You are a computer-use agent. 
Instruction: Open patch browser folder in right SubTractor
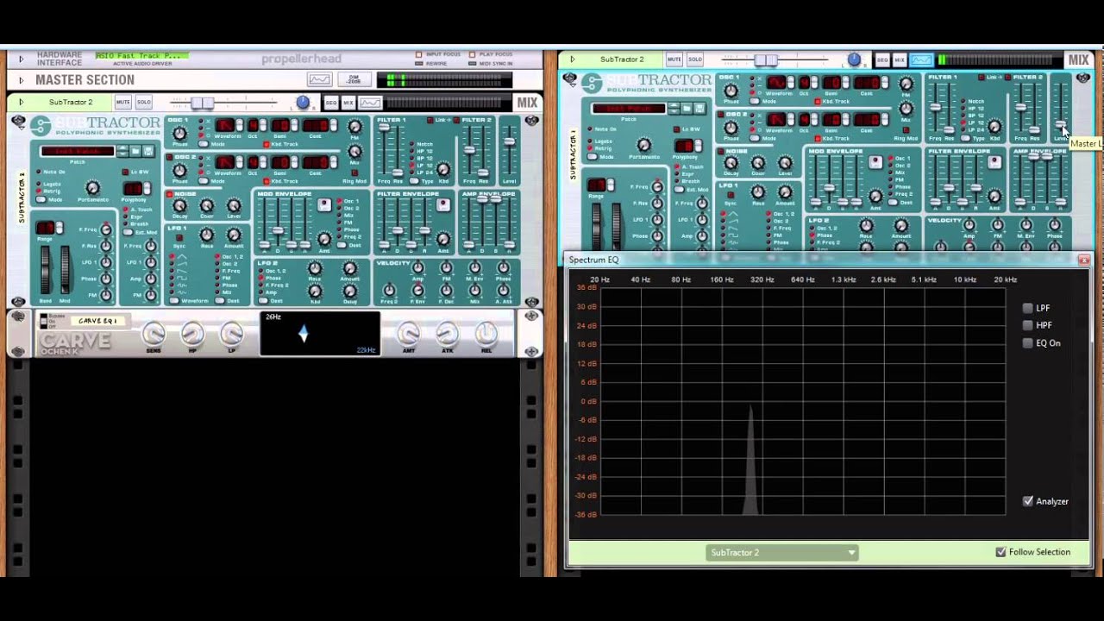[687, 109]
